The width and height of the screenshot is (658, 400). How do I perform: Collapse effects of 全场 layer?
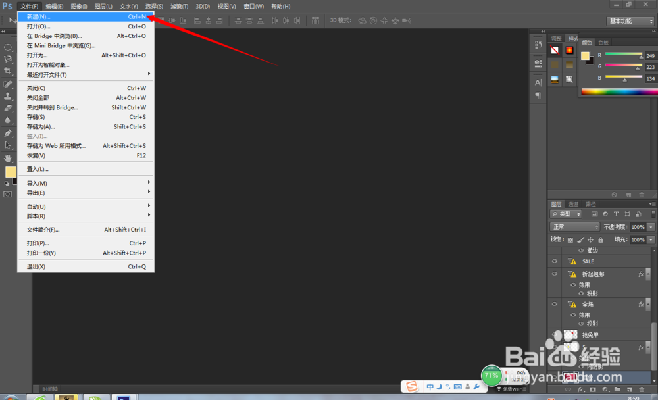[648, 305]
